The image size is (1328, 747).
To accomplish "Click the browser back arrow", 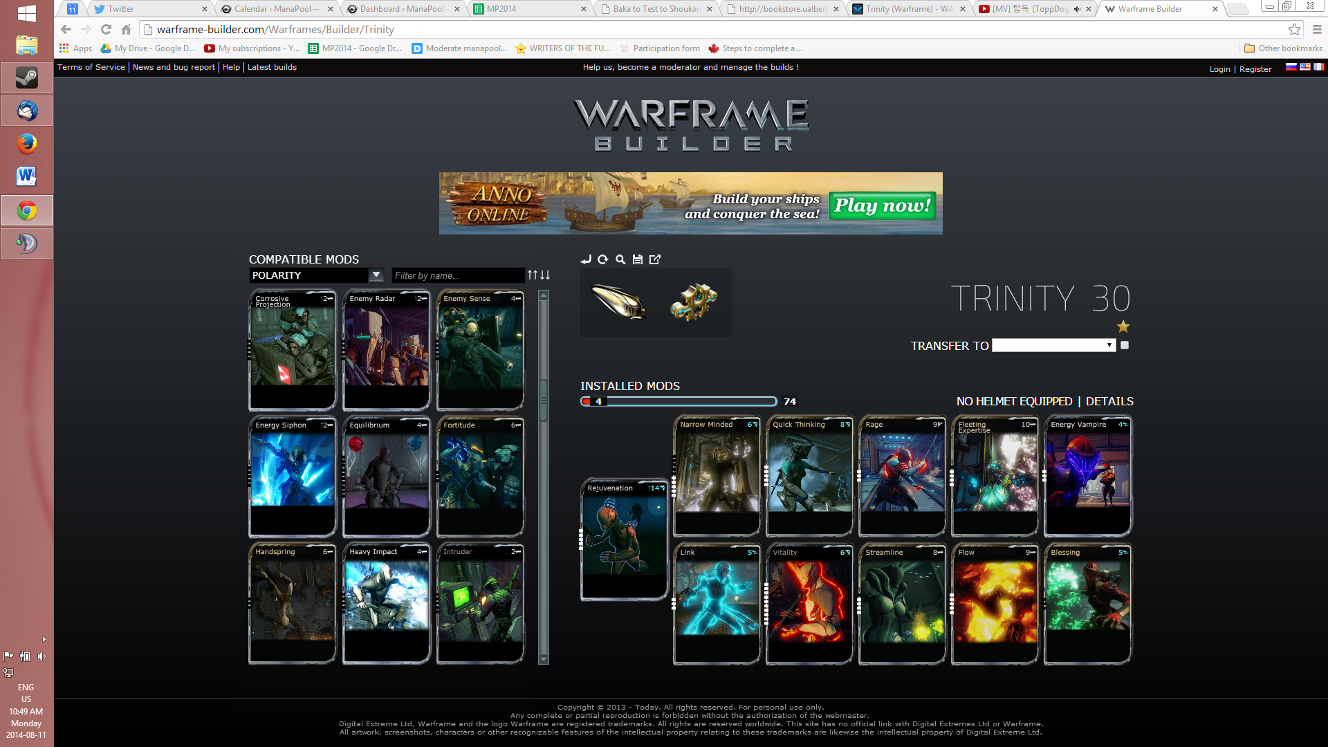I will (x=66, y=30).
